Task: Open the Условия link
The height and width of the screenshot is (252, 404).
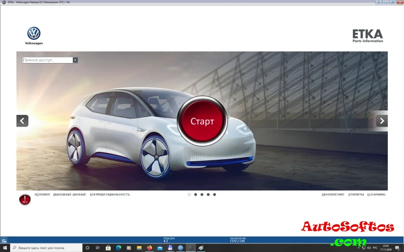Action: (42, 195)
